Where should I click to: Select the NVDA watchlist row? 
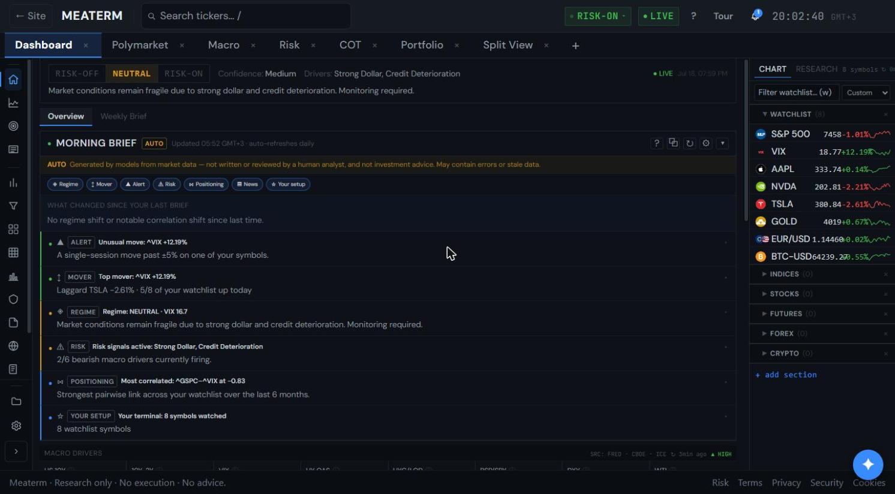(822, 186)
